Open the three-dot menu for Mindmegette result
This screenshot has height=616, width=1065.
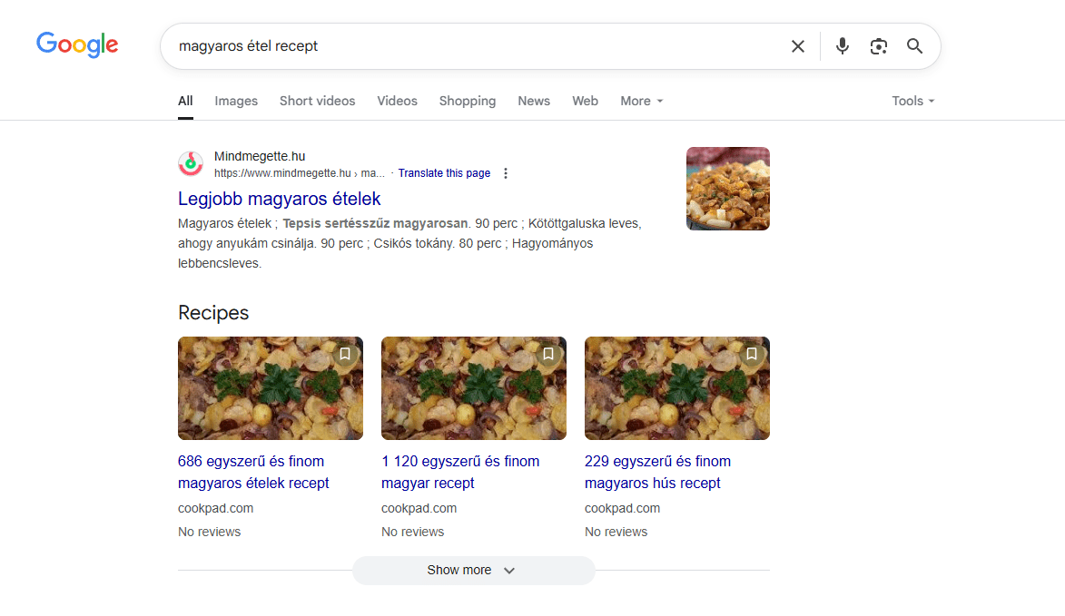pyautogui.click(x=506, y=173)
